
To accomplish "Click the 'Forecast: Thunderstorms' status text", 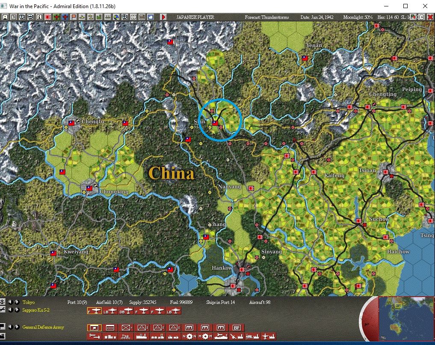I will point(266,17).
